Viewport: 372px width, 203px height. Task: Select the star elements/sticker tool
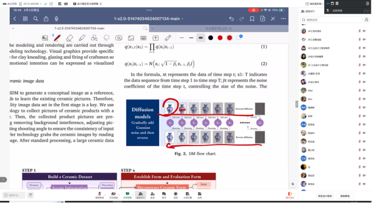point(119,38)
